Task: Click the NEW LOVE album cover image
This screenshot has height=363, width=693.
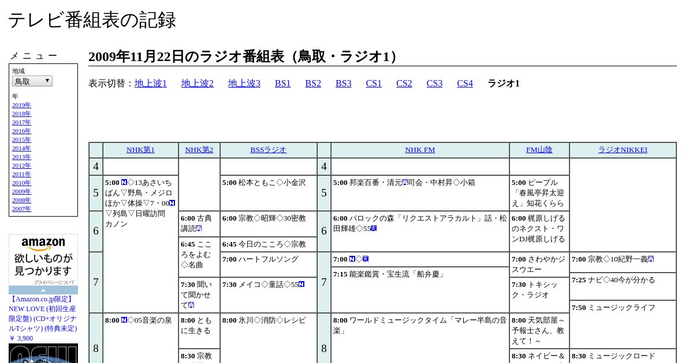Action: pos(43,353)
